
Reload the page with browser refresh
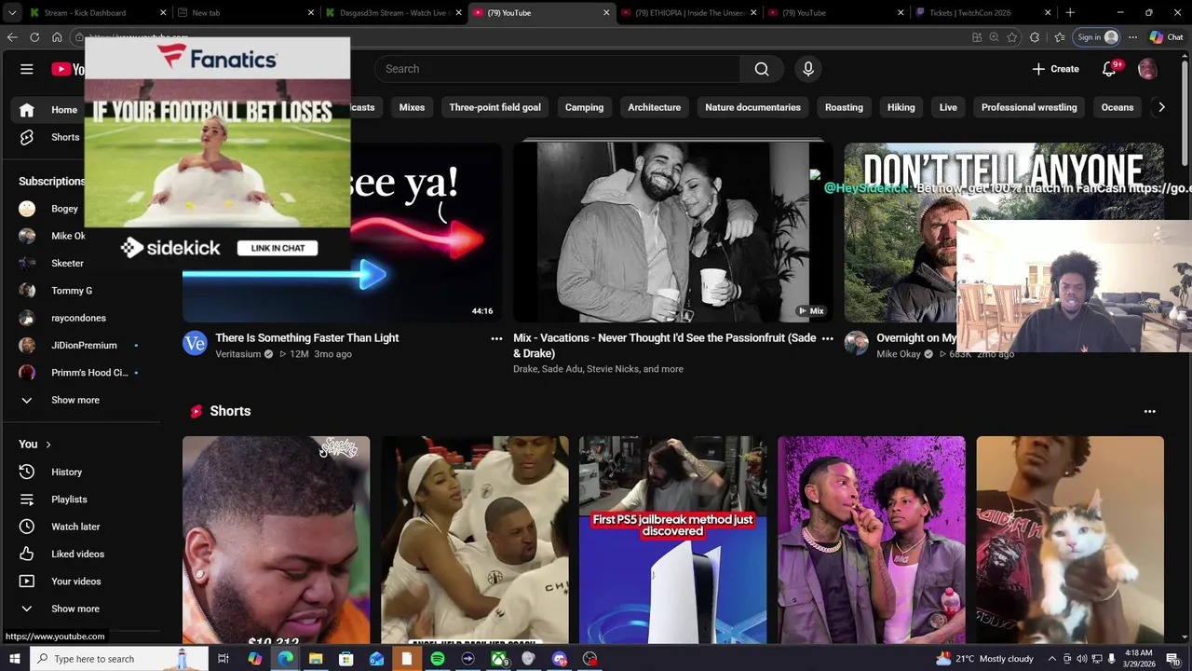(34, 37)
